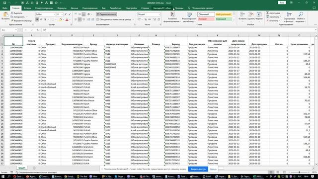The image size is (318, 179).
Task: Select the Sheet1 worksheet tab
Action: (x=22, y=168)
